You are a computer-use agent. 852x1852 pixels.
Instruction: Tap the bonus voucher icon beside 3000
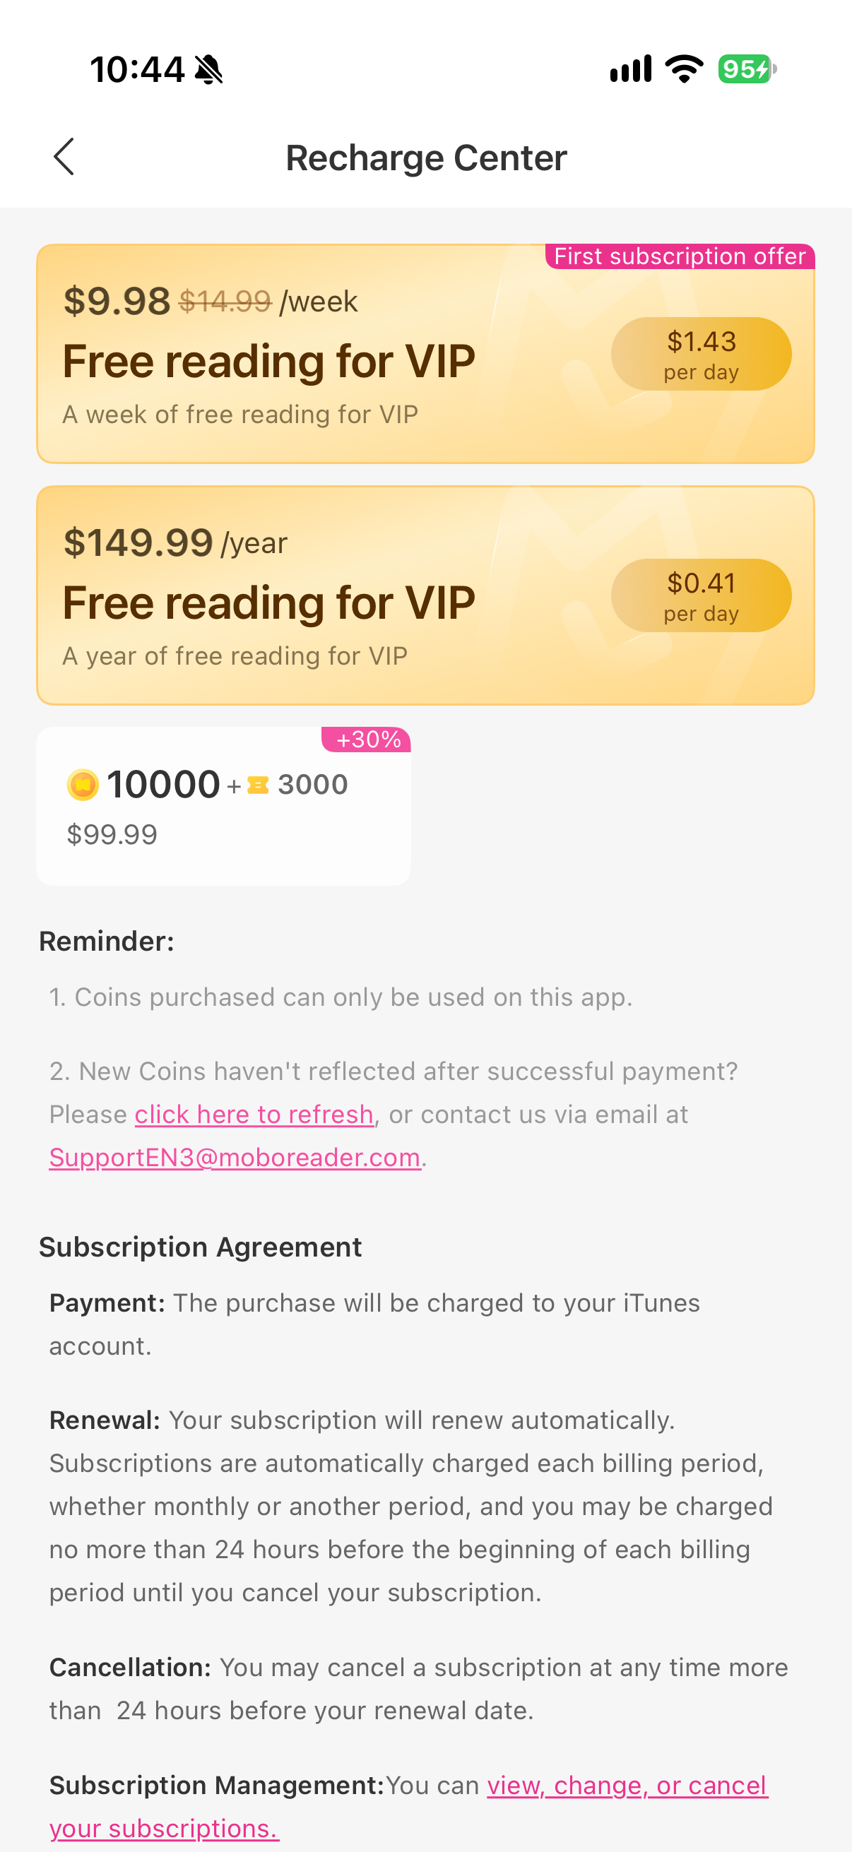pos(258,785)
